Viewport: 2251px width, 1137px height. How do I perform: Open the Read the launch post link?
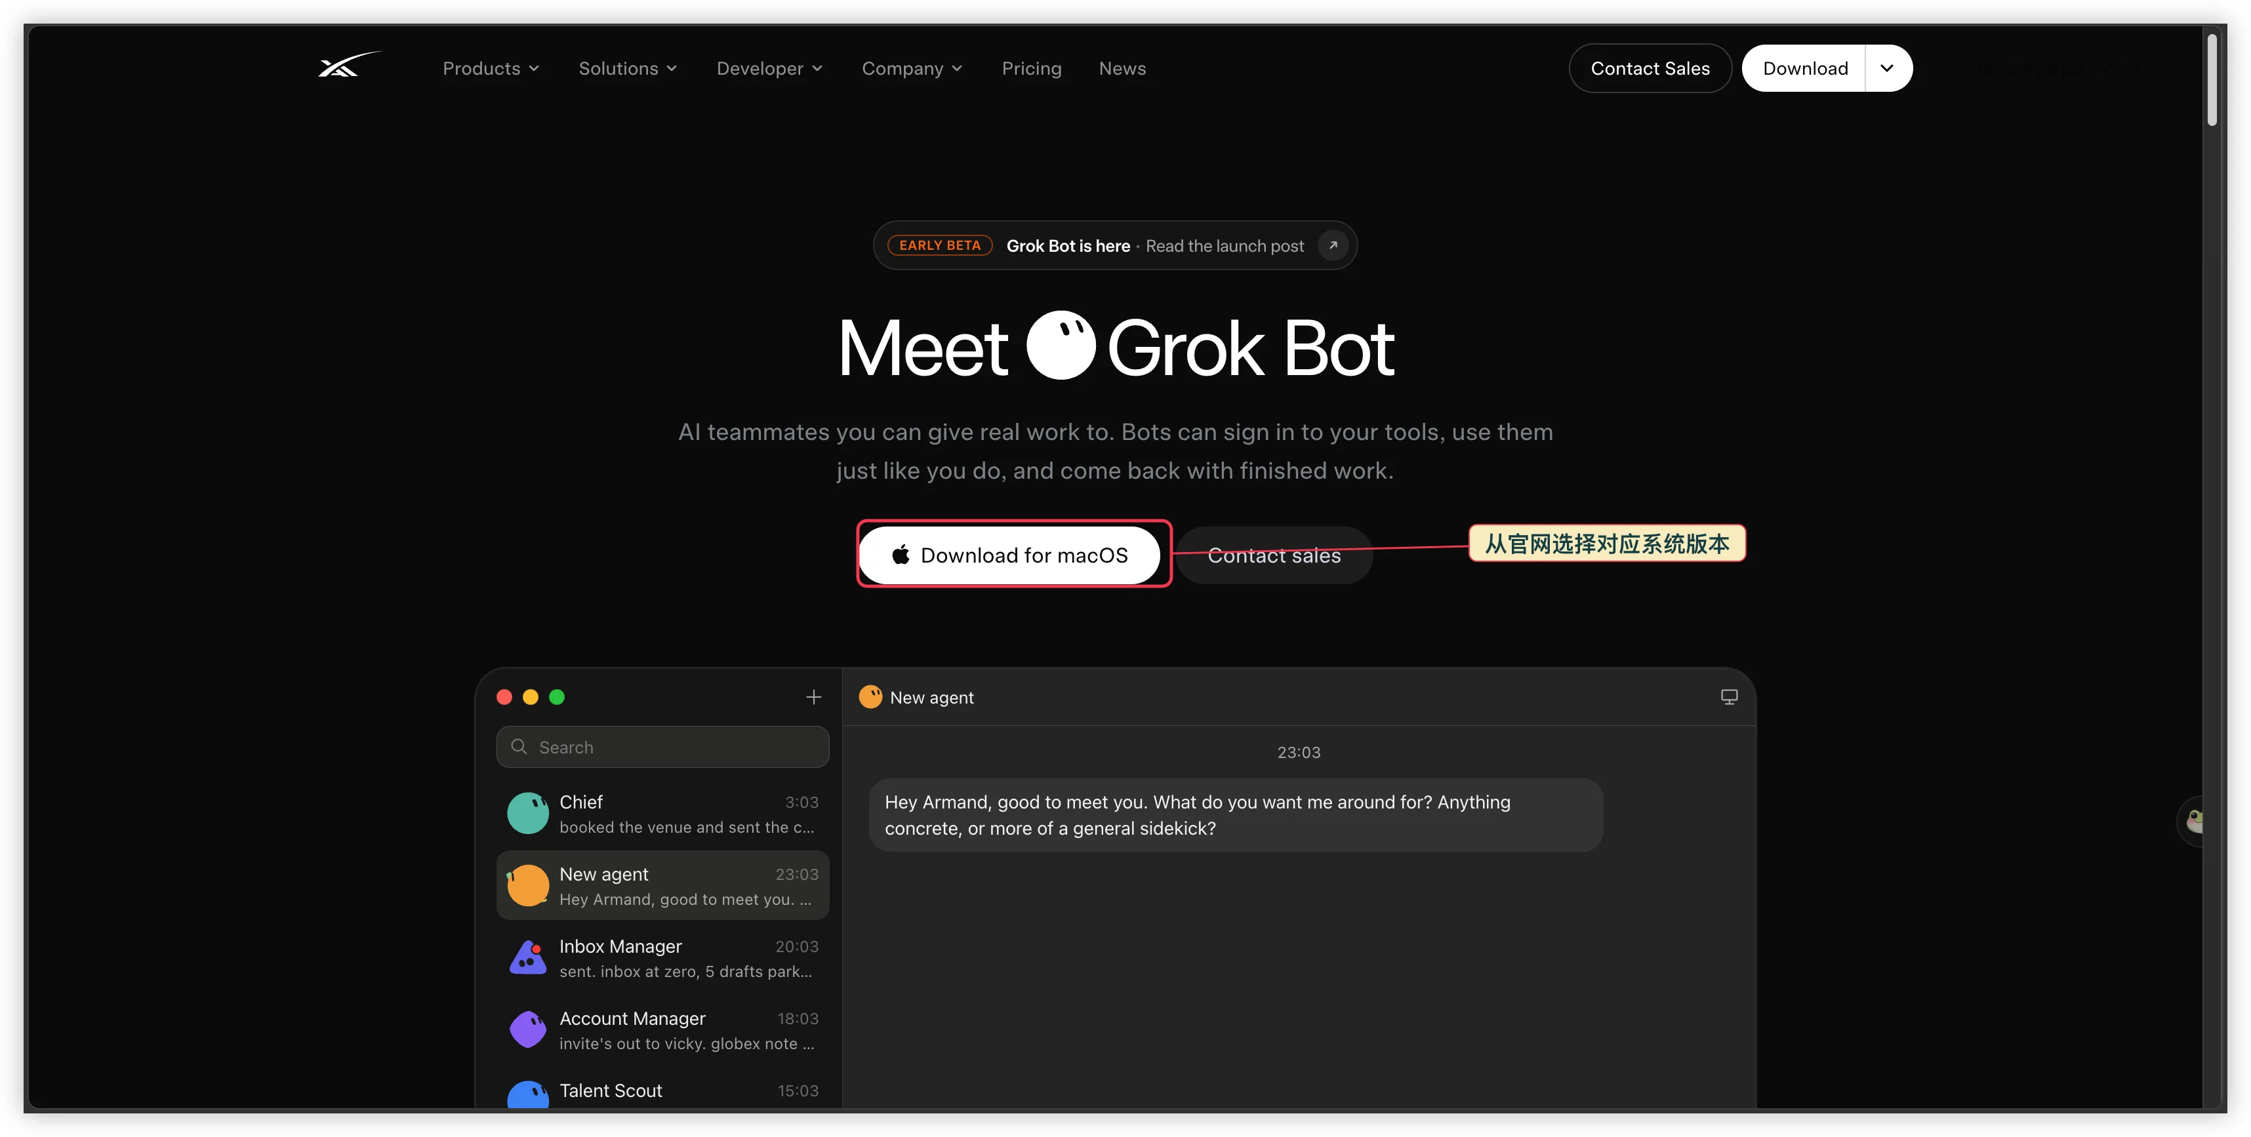pyautogui.click(x=1225, y=247)
